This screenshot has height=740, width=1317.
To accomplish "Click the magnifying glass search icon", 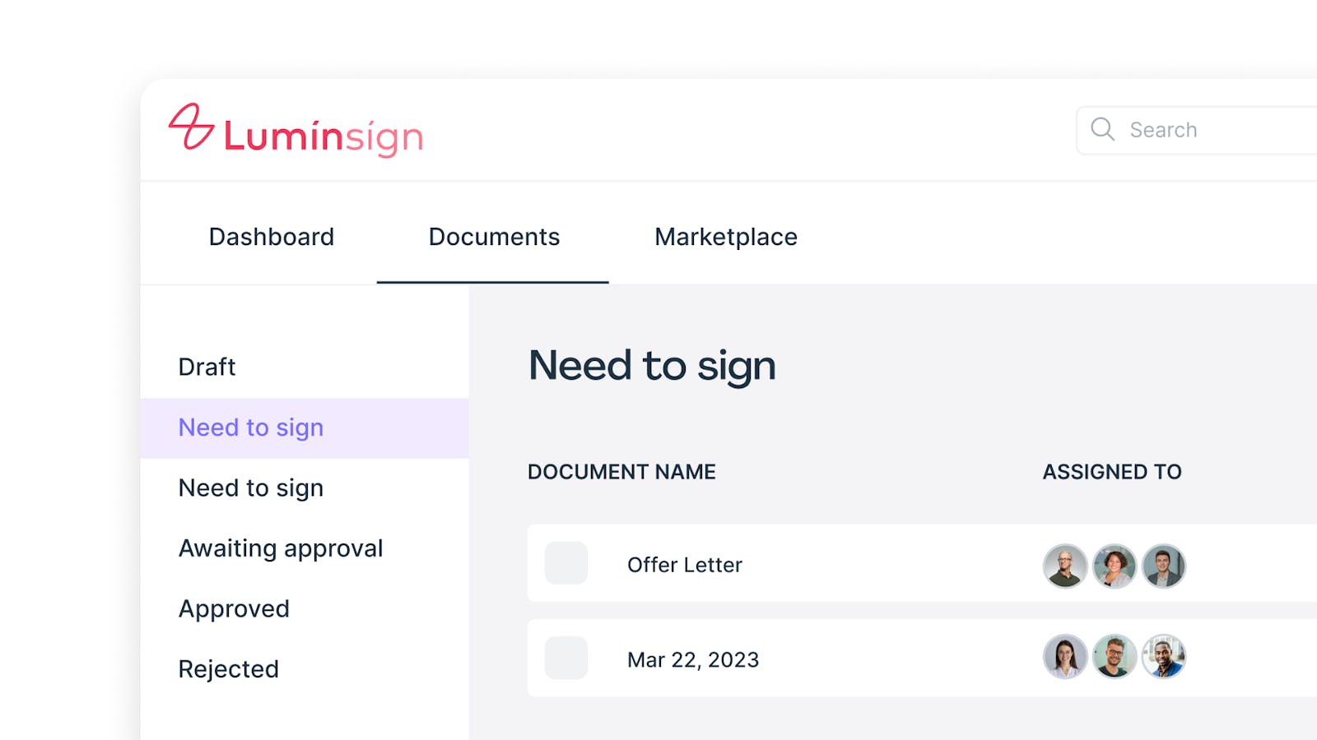I will (1102, 130).
